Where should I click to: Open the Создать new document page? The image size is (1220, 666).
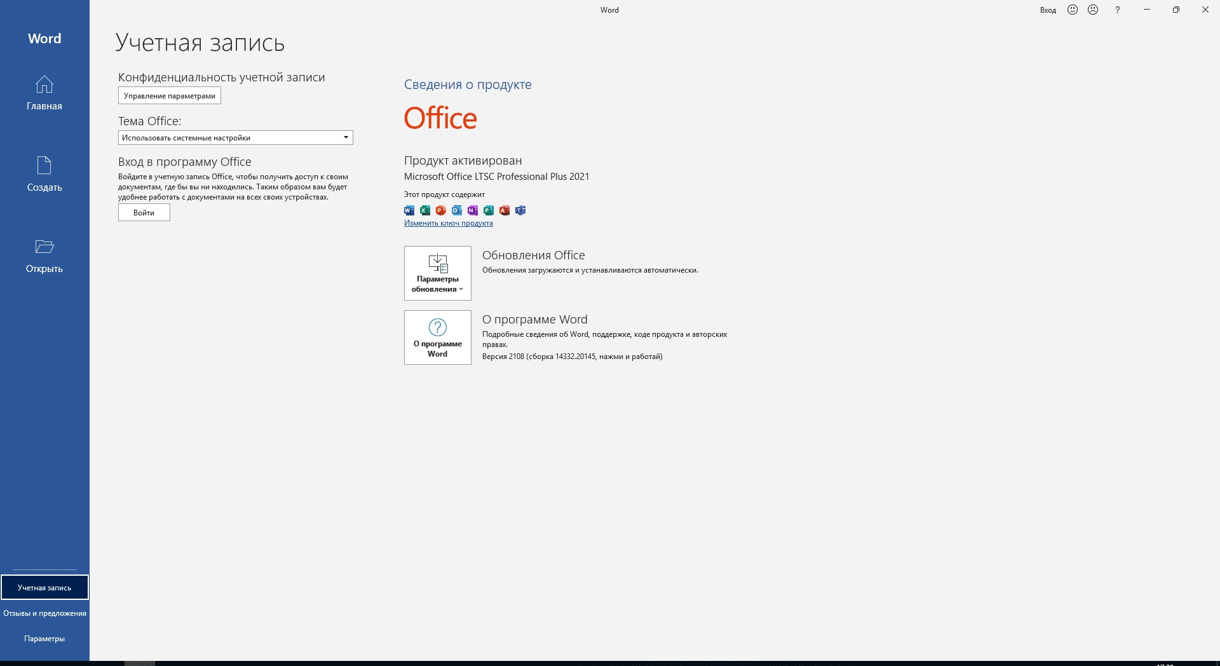(x=44, y=174)
